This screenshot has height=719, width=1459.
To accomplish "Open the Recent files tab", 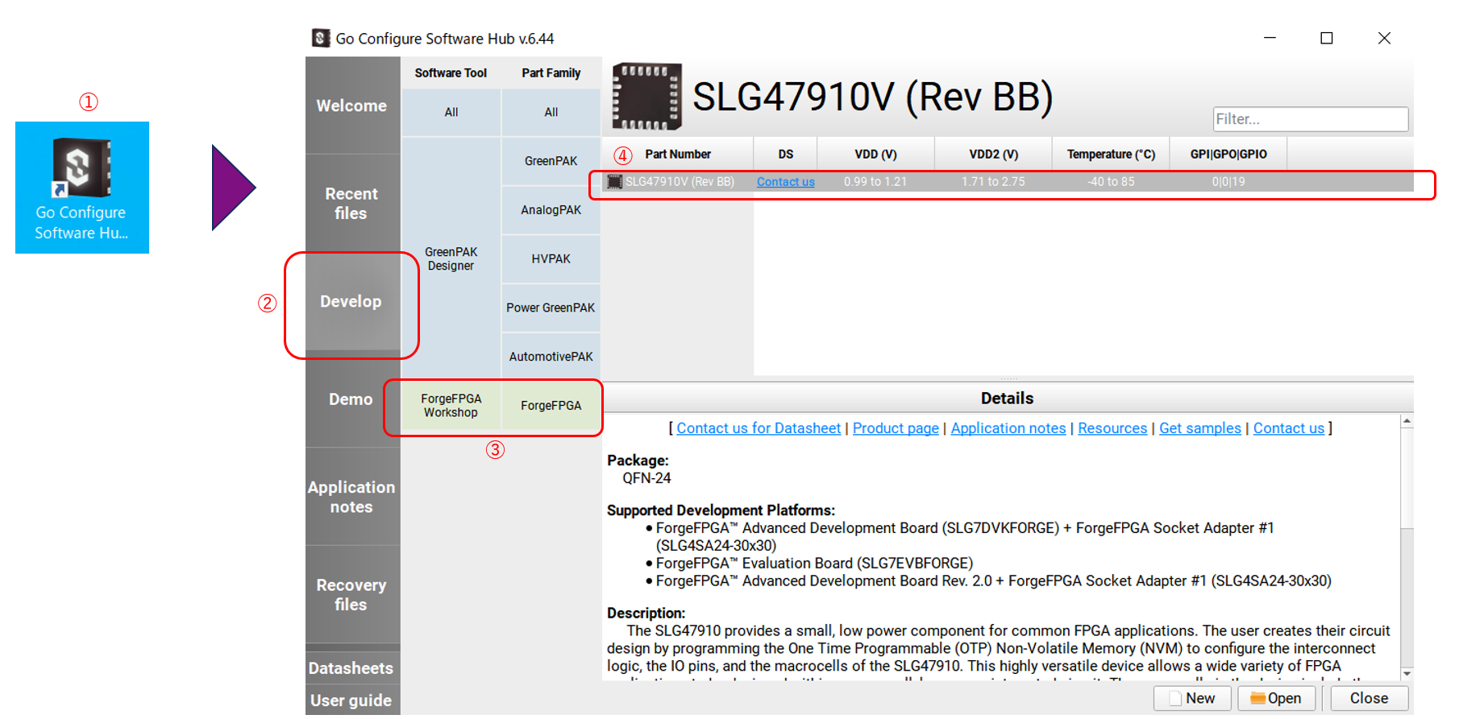I will tap(352, 203).
